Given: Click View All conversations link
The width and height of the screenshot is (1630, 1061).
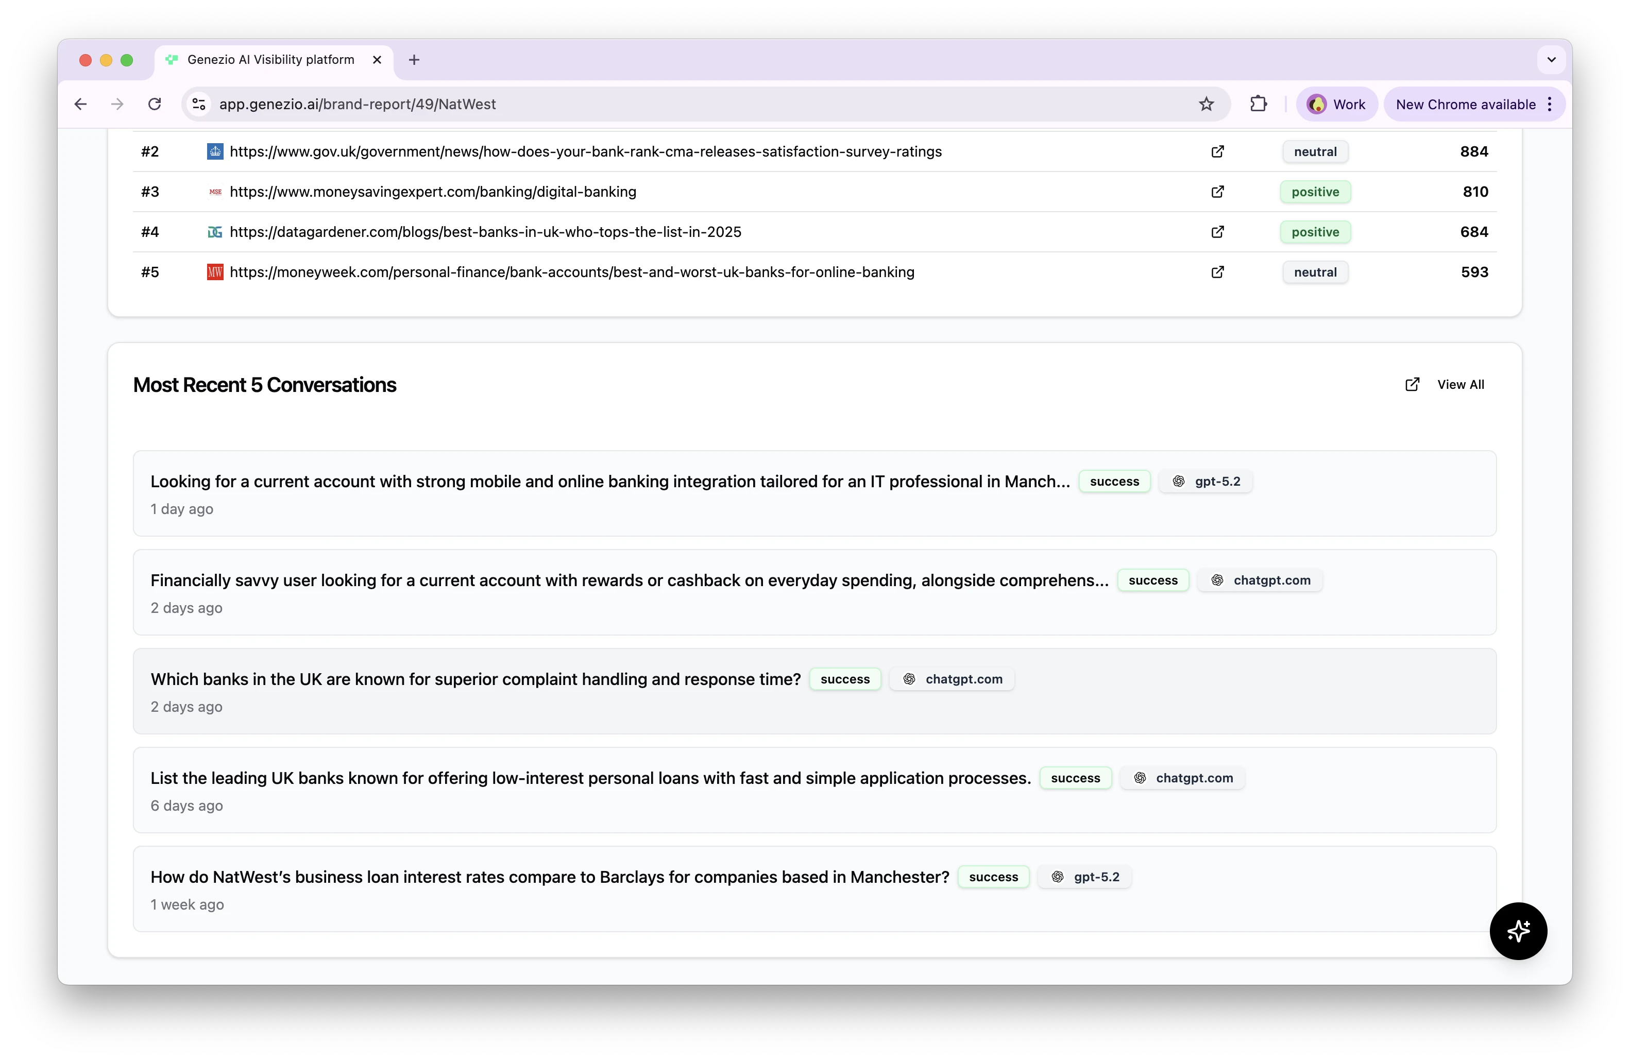Looking at the screenshot, I should tap(1459, 385).
